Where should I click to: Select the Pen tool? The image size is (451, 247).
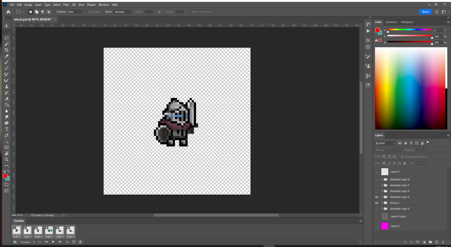6,135
